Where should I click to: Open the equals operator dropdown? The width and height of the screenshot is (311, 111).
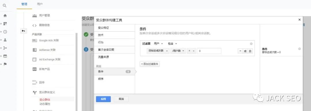pyautogui.click(x=191, y=51)
